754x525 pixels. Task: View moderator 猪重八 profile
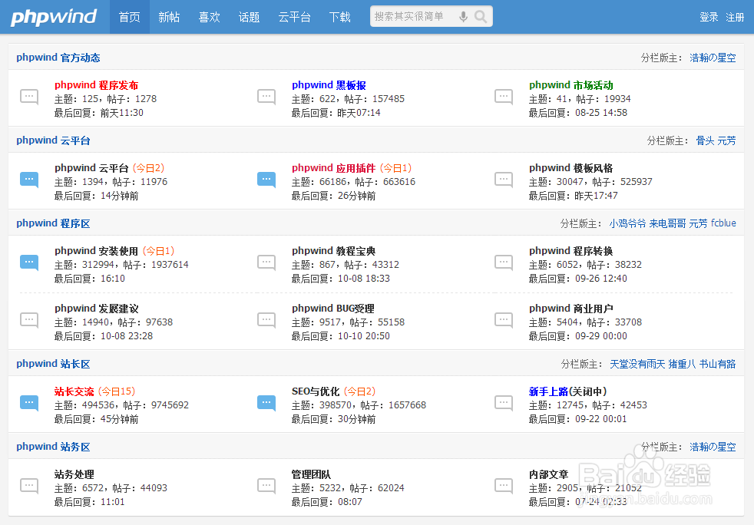[x=682, y=365]
